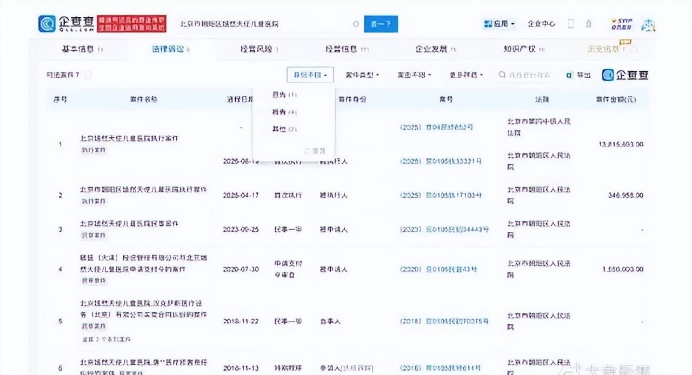
Task: Click the date cell 2020-07-30
Action: [241, 269]
